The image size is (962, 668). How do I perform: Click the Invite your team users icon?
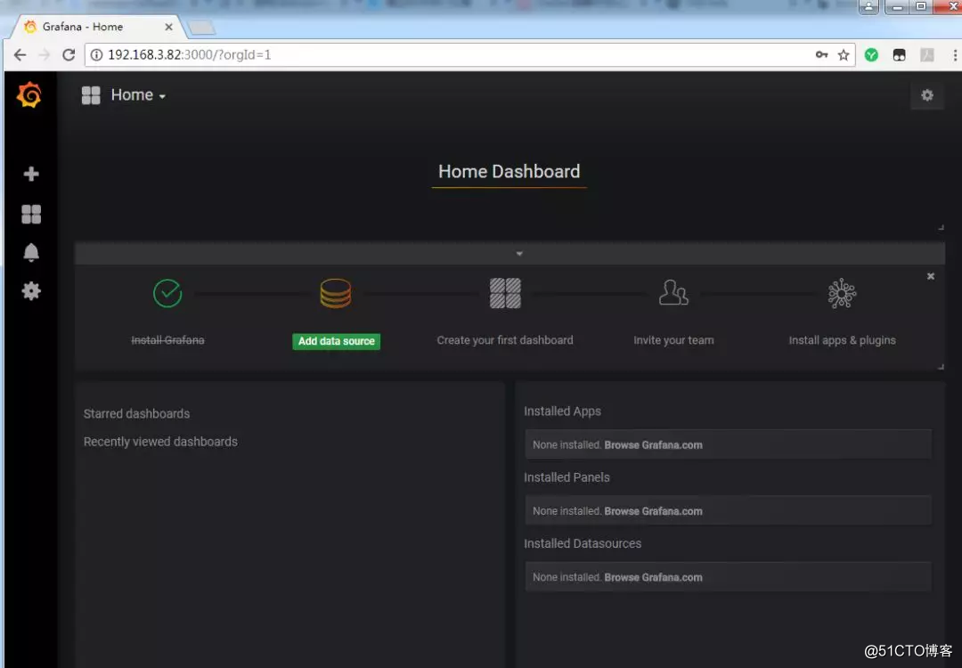coord(673,293)
